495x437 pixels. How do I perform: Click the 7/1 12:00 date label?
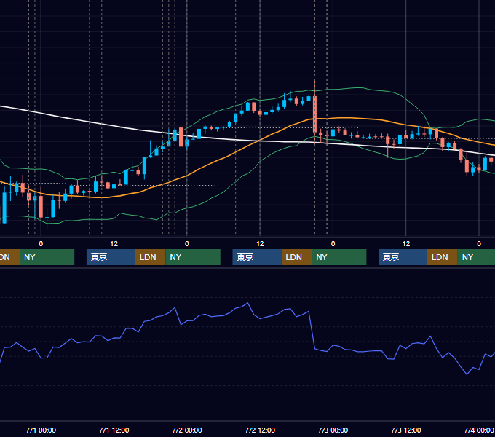[114, 430]
